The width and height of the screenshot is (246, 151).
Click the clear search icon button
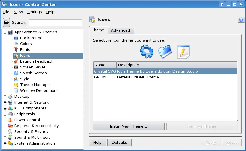(6, 23)
